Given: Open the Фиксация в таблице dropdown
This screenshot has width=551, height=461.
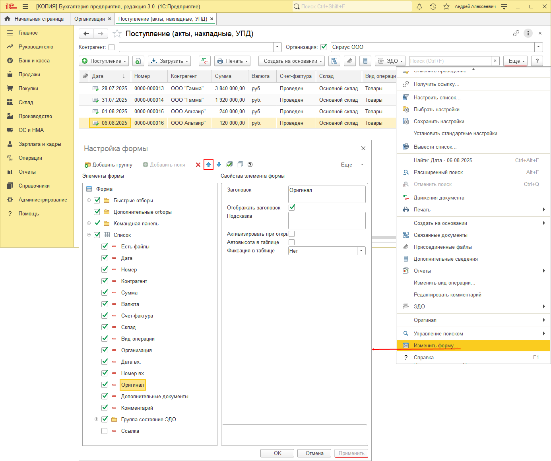Looking at the screenshot, I should 361,251.
